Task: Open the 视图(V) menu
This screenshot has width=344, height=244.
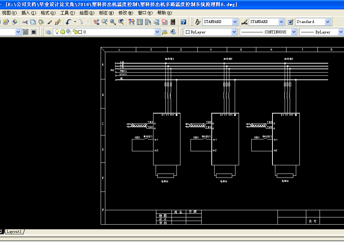Action: pos(9,13)
